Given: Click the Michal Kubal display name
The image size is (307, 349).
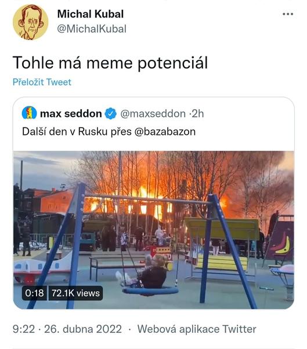Looking at the screenshot, I should [x=91, y=14].
